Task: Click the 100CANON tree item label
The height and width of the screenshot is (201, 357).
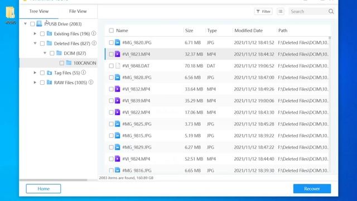Action: coord(85,63)
